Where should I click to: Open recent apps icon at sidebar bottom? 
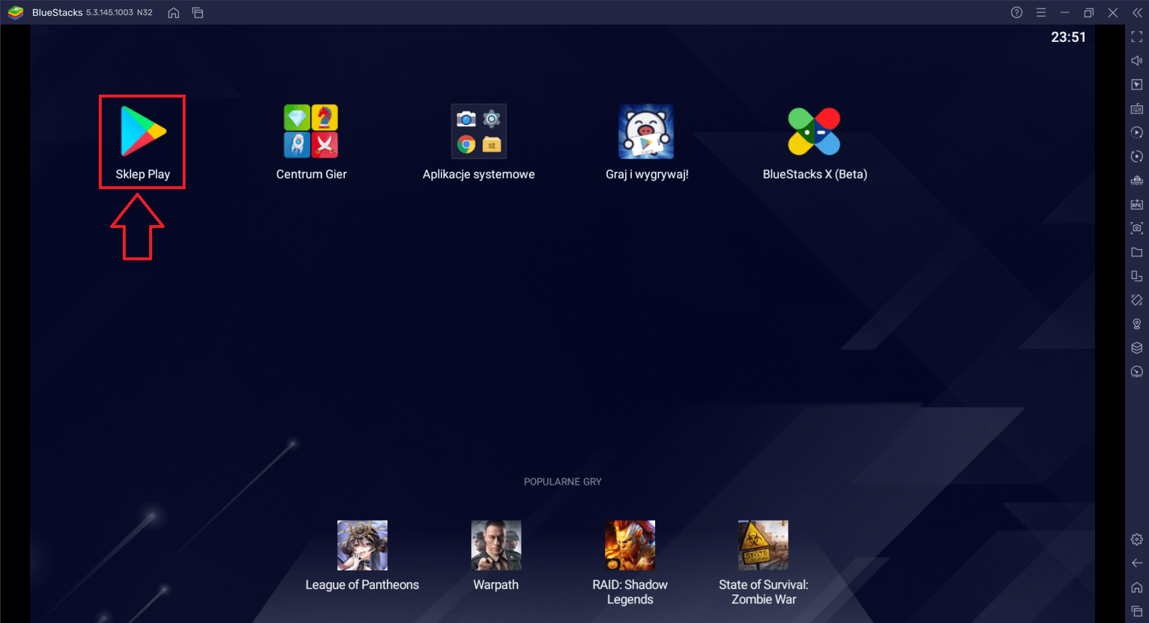coord(1137,611)
